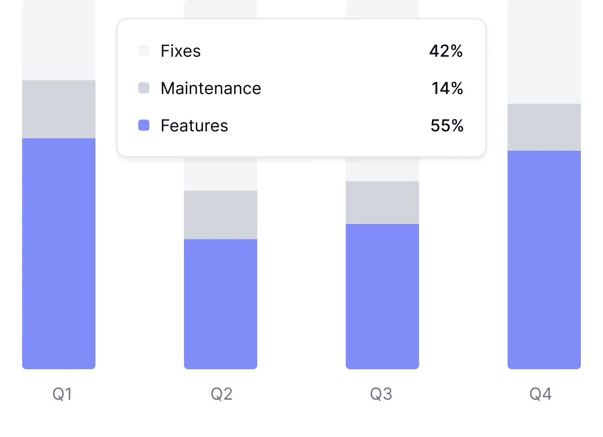Pick the gray Maintenance segment of Q3 bar

tap(382, 202)
